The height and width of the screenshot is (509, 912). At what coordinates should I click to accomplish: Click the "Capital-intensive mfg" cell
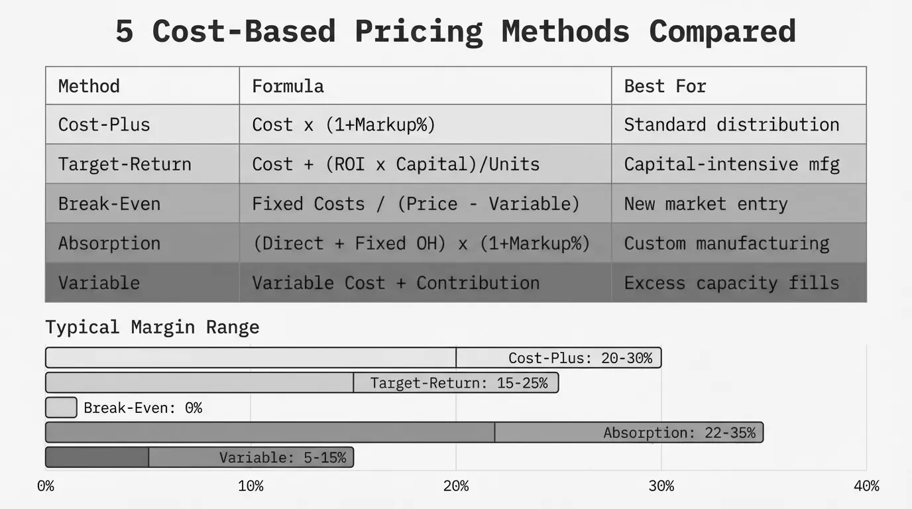732,164
